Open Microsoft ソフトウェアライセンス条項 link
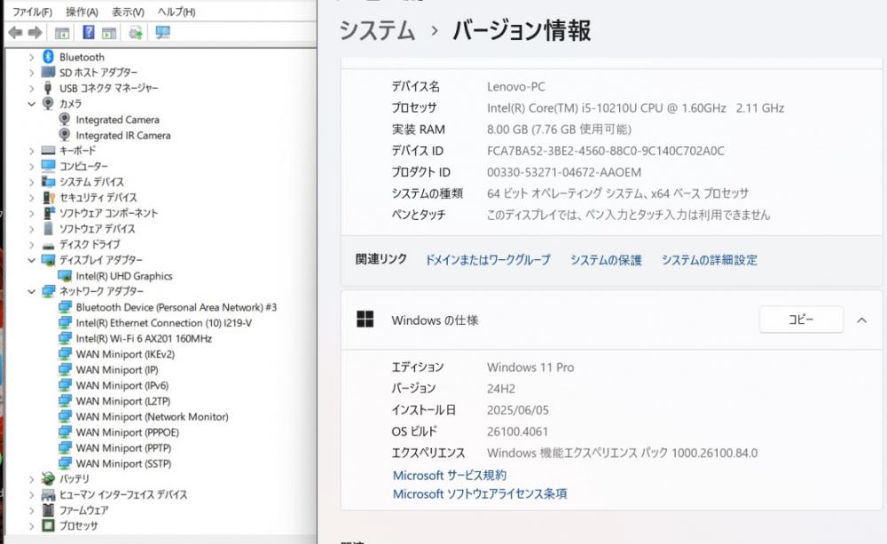Viewport: 887px width, 544px height. pyautogui.click(x=480, y=494)
